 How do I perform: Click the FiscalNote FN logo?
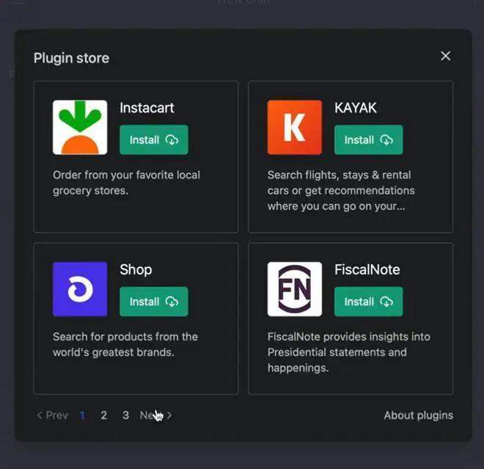pyautogui.click(x=295, y=289)
